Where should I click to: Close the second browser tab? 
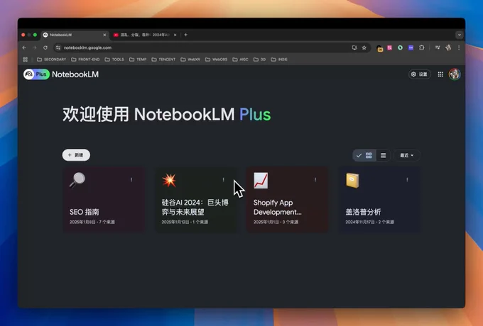coord(175,35)
